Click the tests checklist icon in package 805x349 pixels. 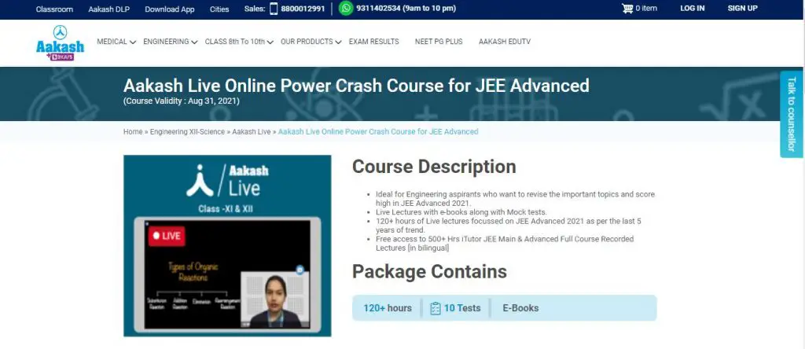(x=435, y=308)
